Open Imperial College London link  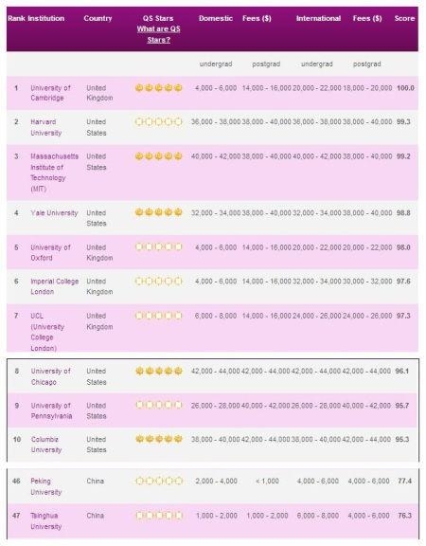pos(55,286)
